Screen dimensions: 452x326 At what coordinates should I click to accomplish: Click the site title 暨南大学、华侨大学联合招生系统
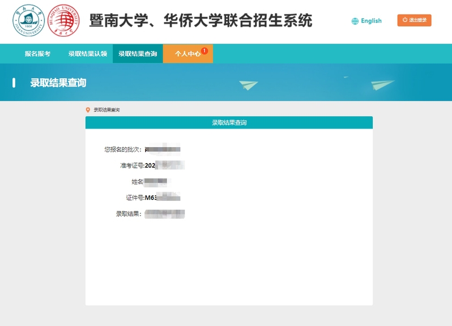pos(201,20)
